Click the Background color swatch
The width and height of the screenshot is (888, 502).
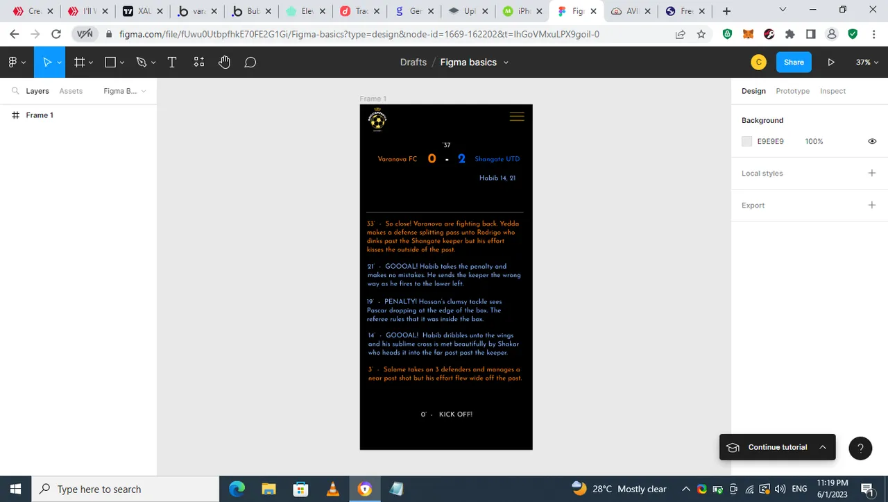(746, 141)
